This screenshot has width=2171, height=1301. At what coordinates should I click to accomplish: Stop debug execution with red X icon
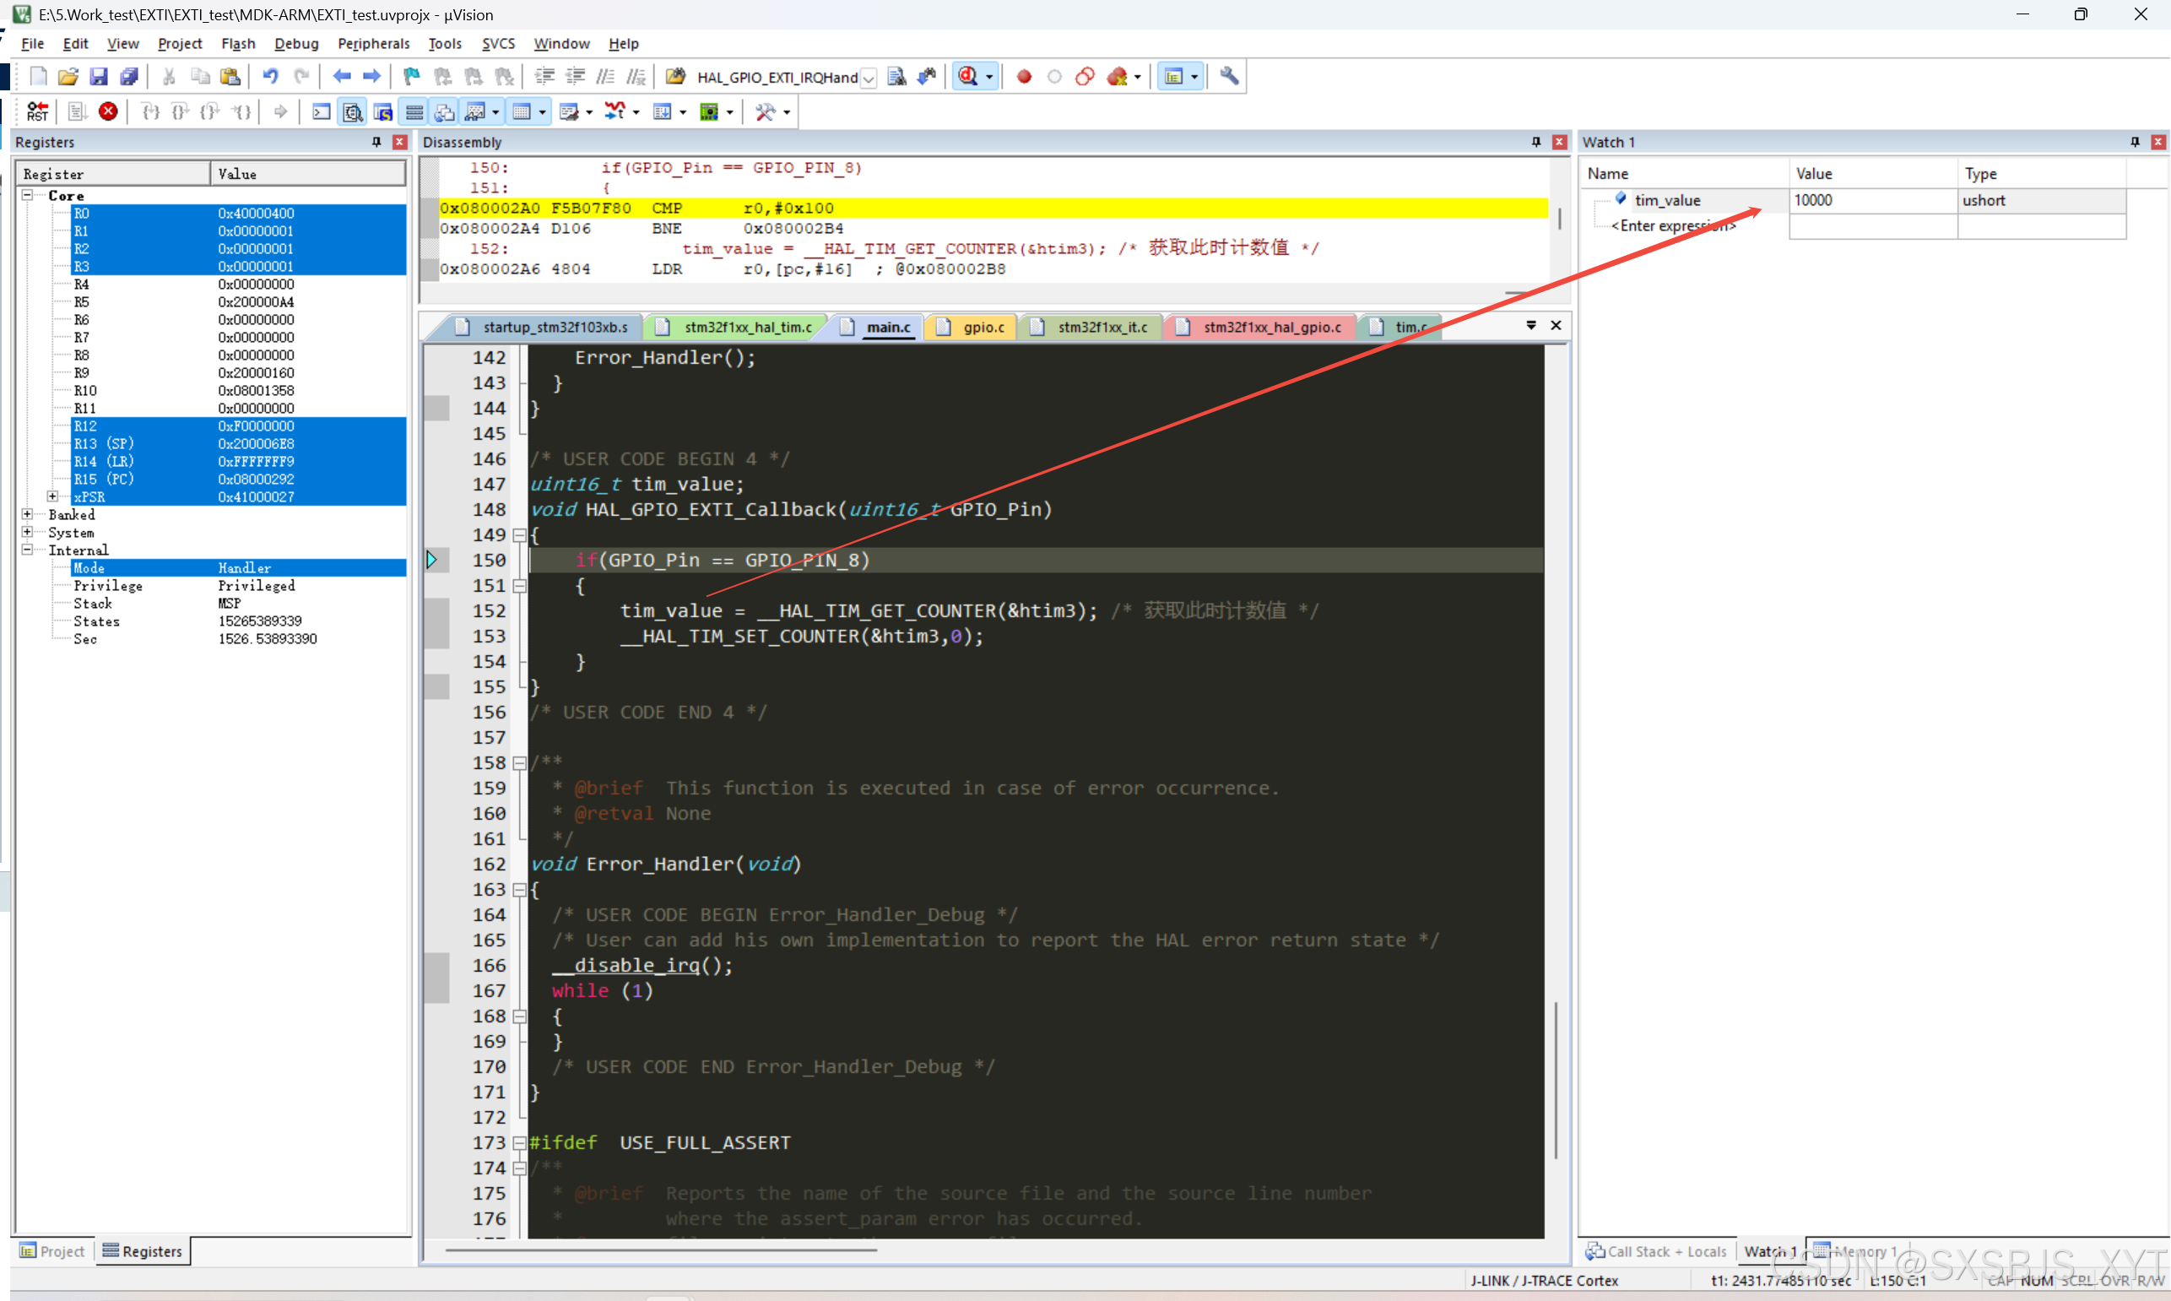(x=108, y=111)
